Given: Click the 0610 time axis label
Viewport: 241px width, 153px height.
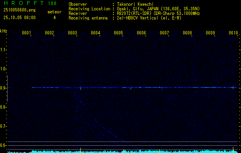Looking at the screenshot, I should point(233,33).
